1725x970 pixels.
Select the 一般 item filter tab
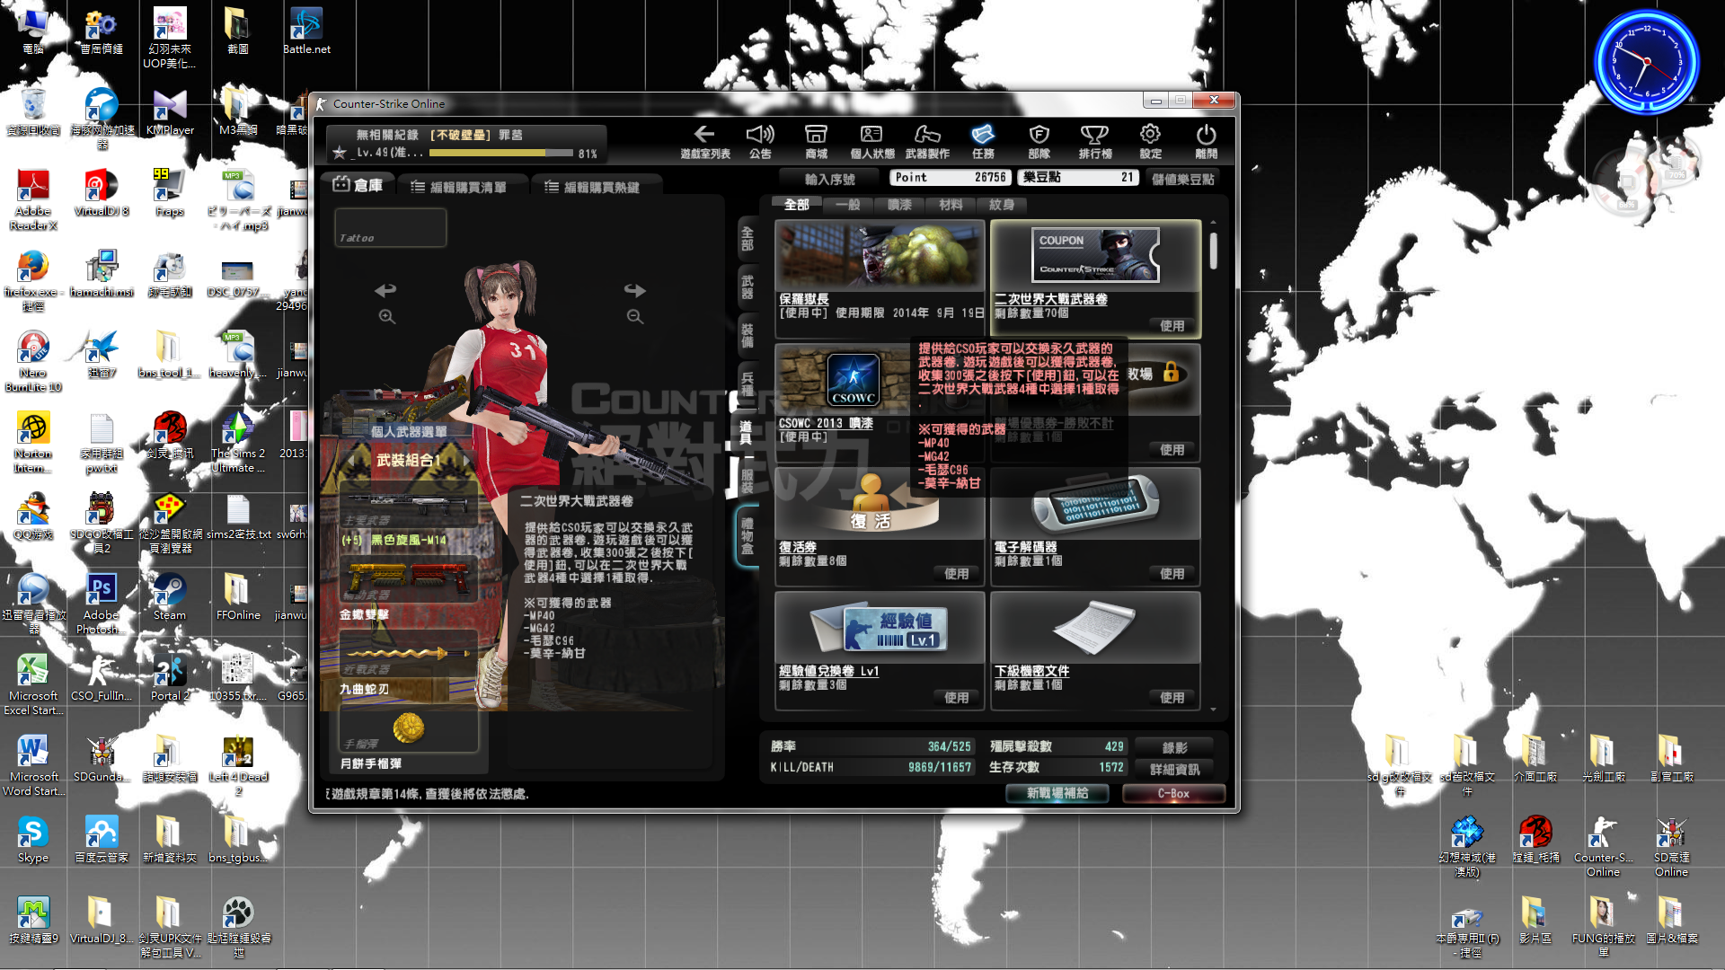848,205
